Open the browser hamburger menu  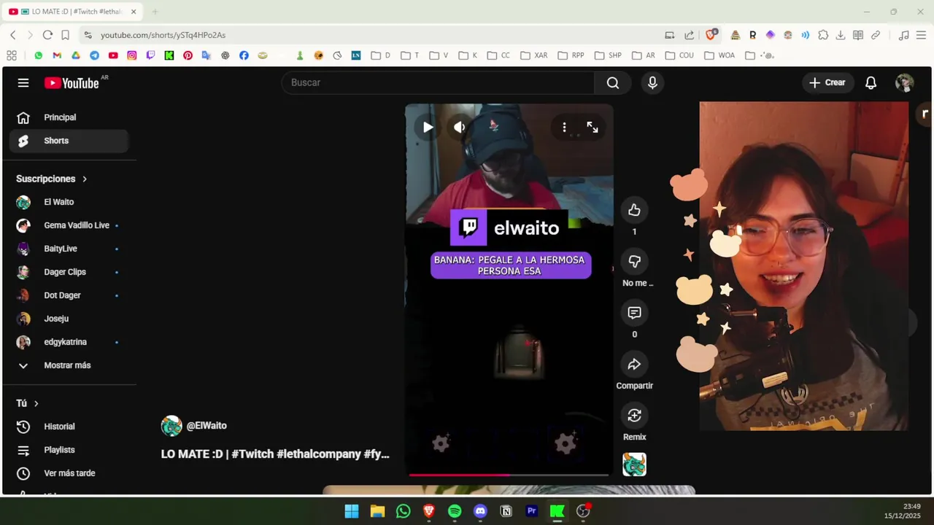921,35
